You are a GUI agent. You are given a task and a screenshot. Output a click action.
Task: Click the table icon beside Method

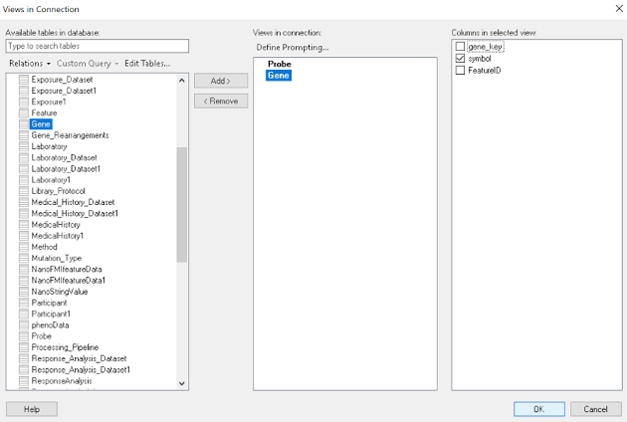tap(25, 247)
